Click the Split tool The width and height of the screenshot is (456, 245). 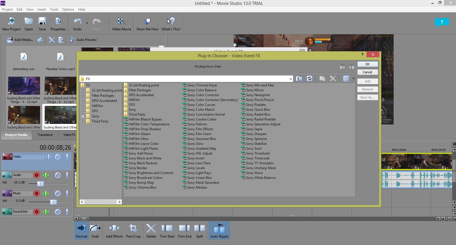coord(199,230)
